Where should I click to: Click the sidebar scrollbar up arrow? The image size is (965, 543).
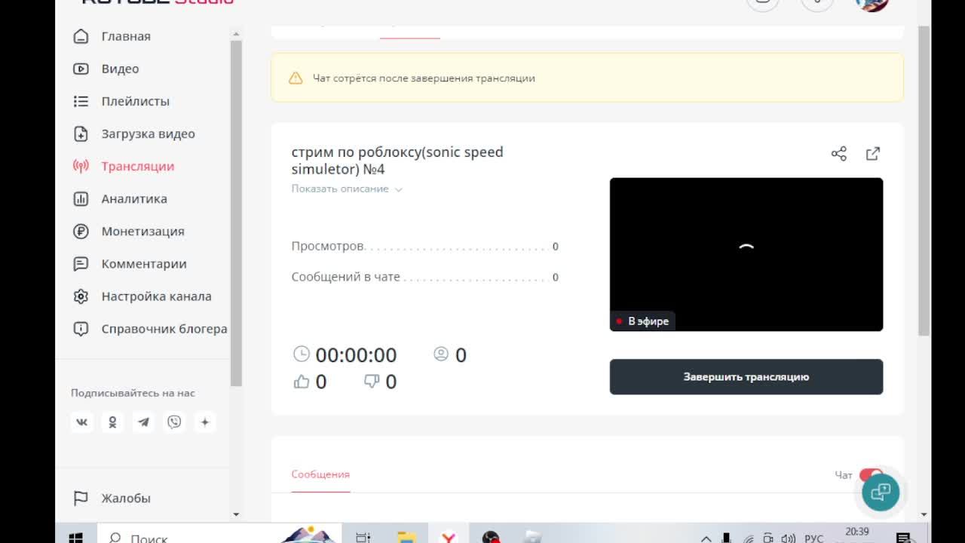[x=236, y=35]
